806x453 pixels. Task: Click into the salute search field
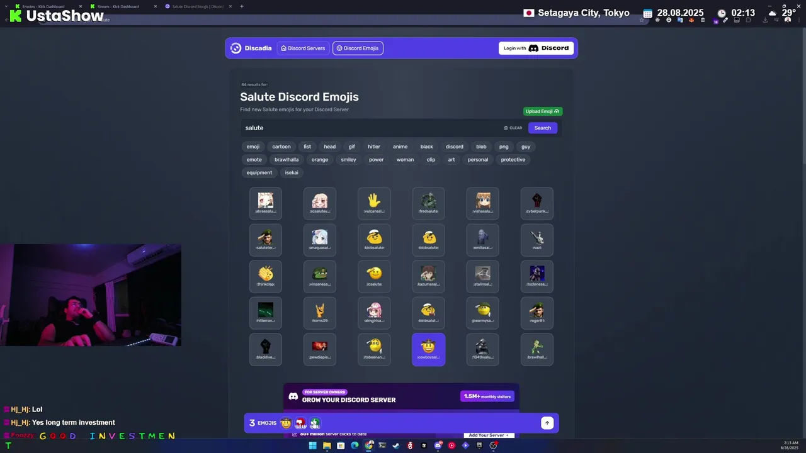pos(372,128)
